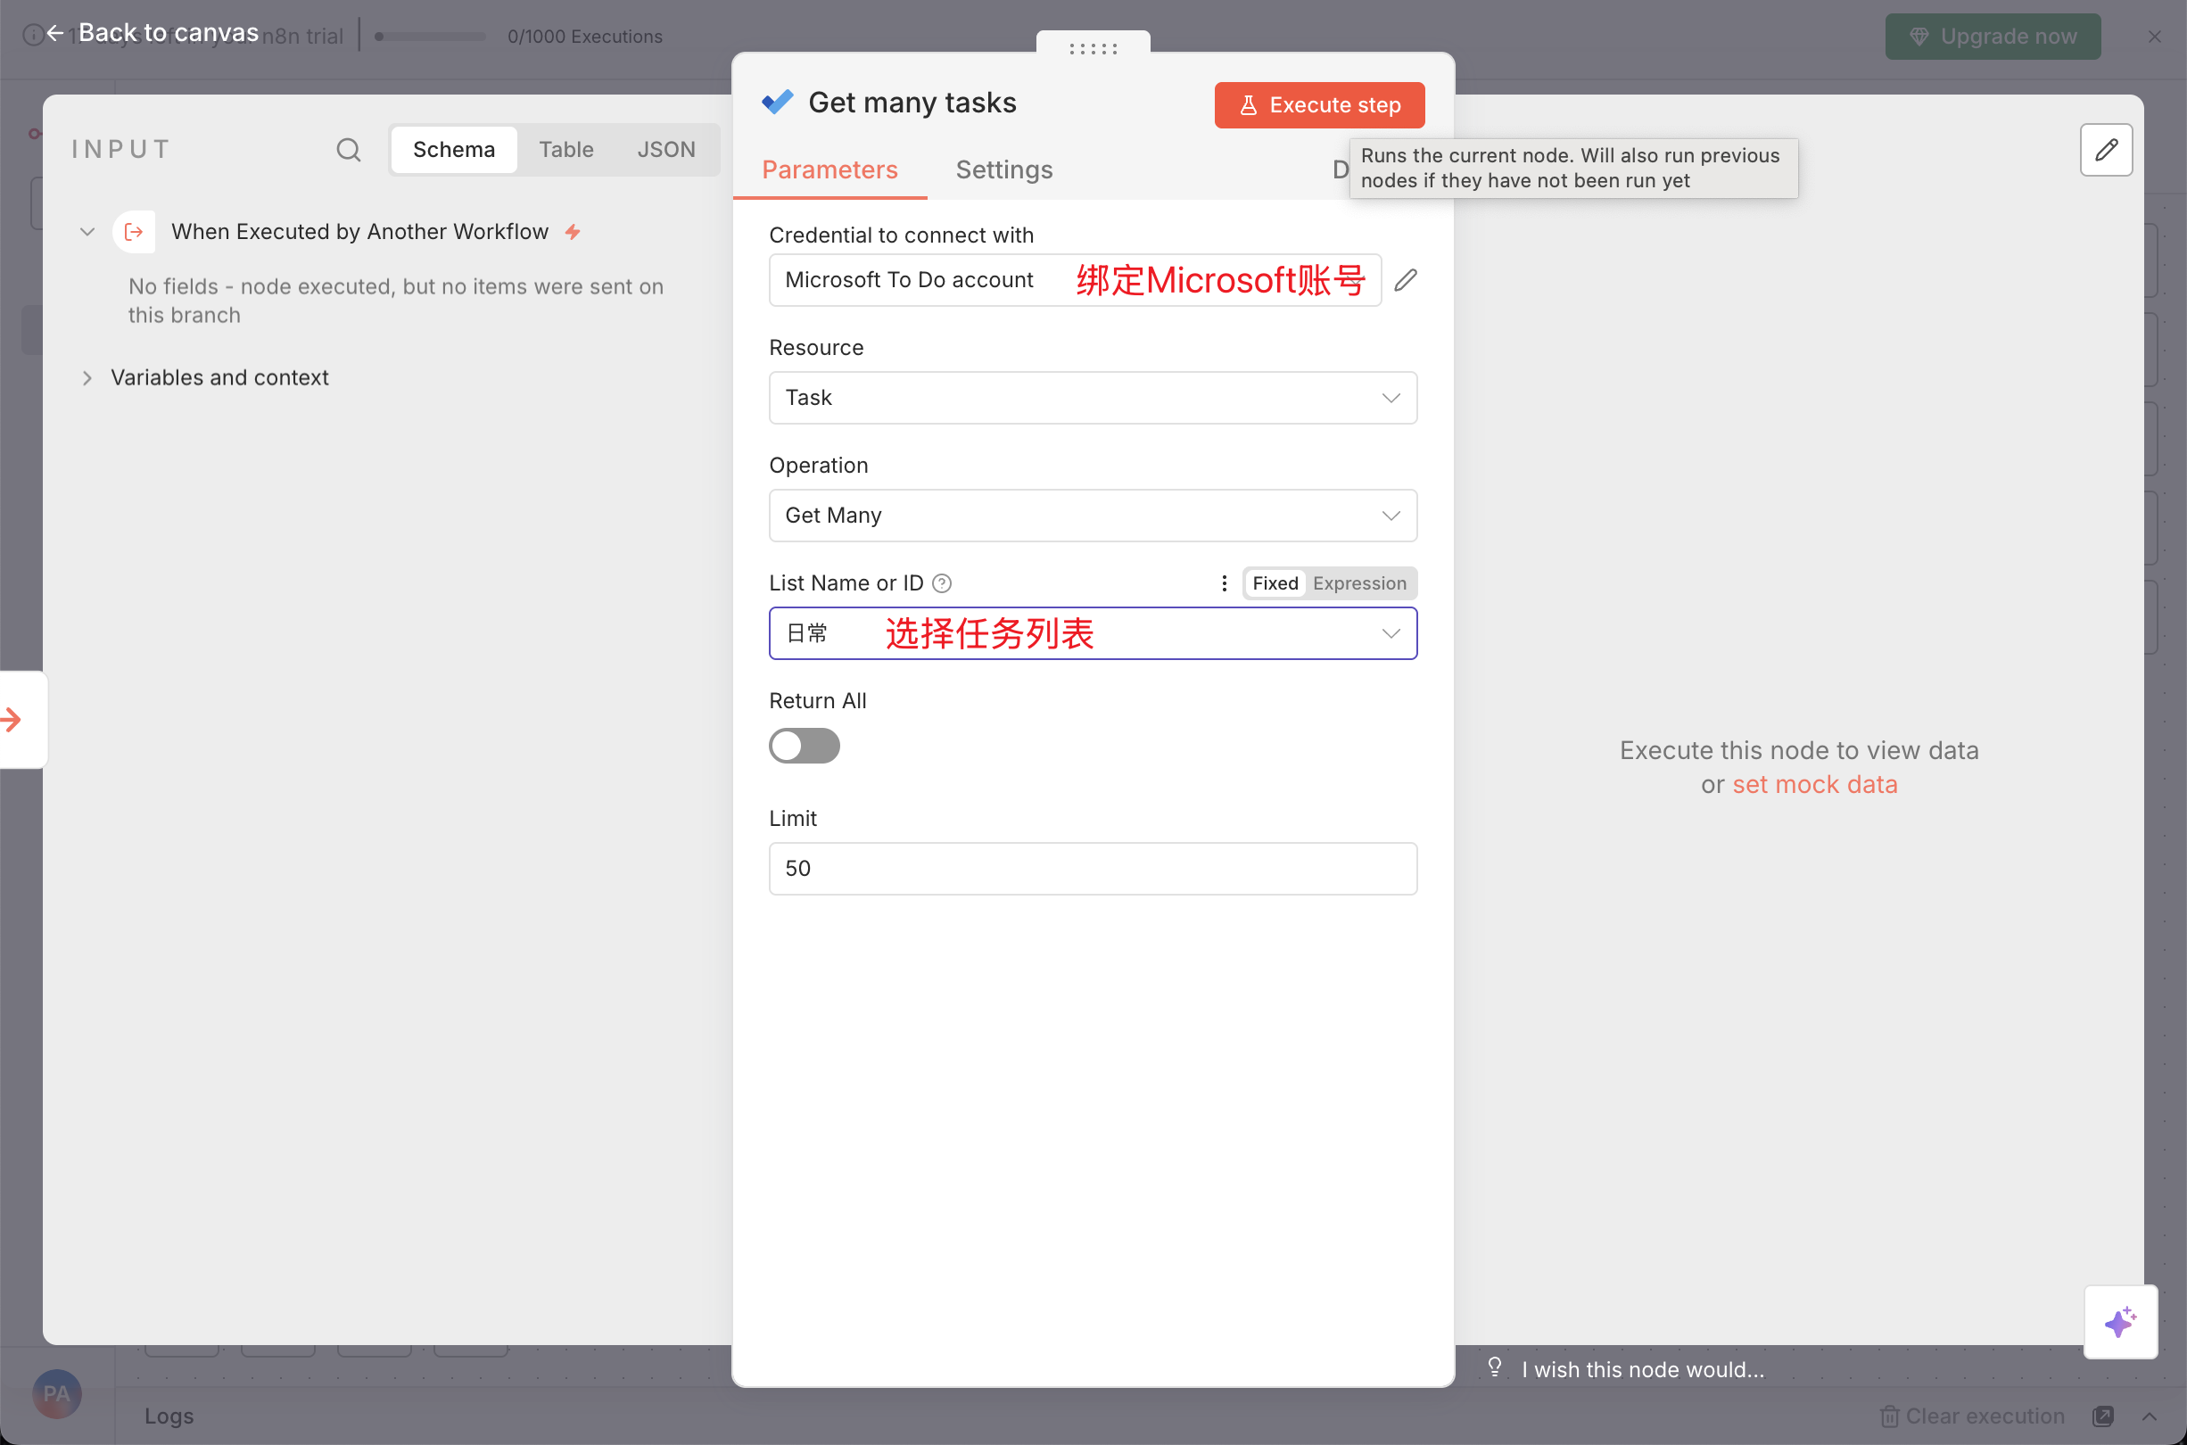
Task: Click the output panel edit pencil icon
Action: pos(2106,149)
